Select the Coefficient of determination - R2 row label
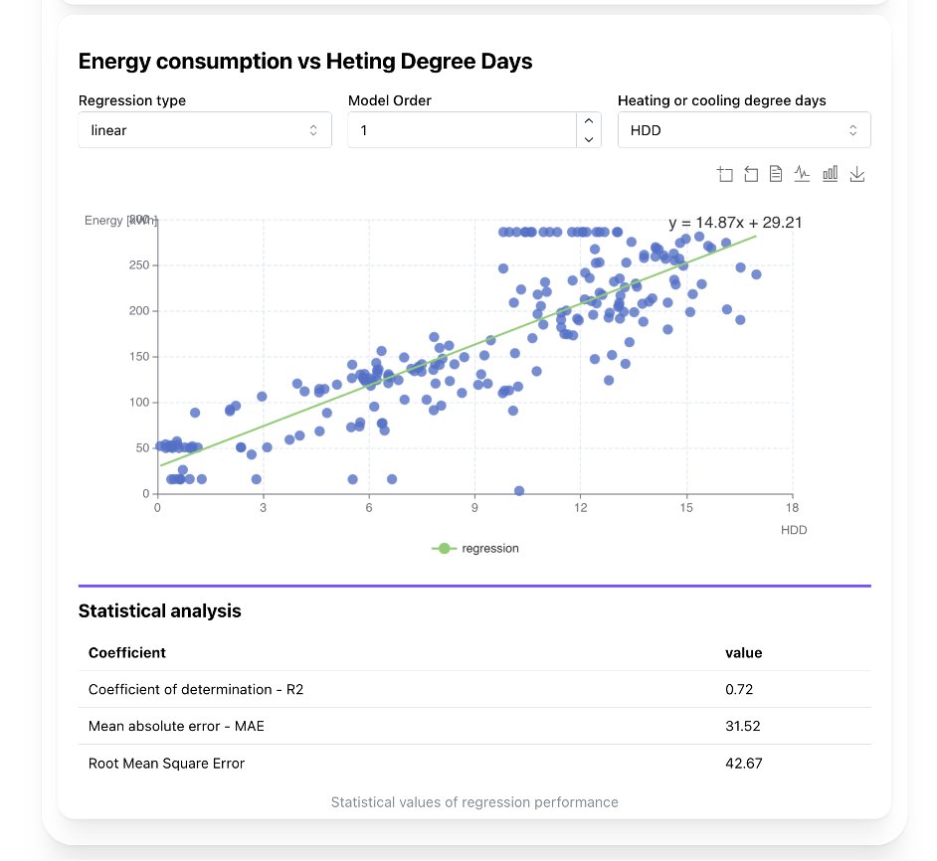937x861 pixels. click(196, 690)
